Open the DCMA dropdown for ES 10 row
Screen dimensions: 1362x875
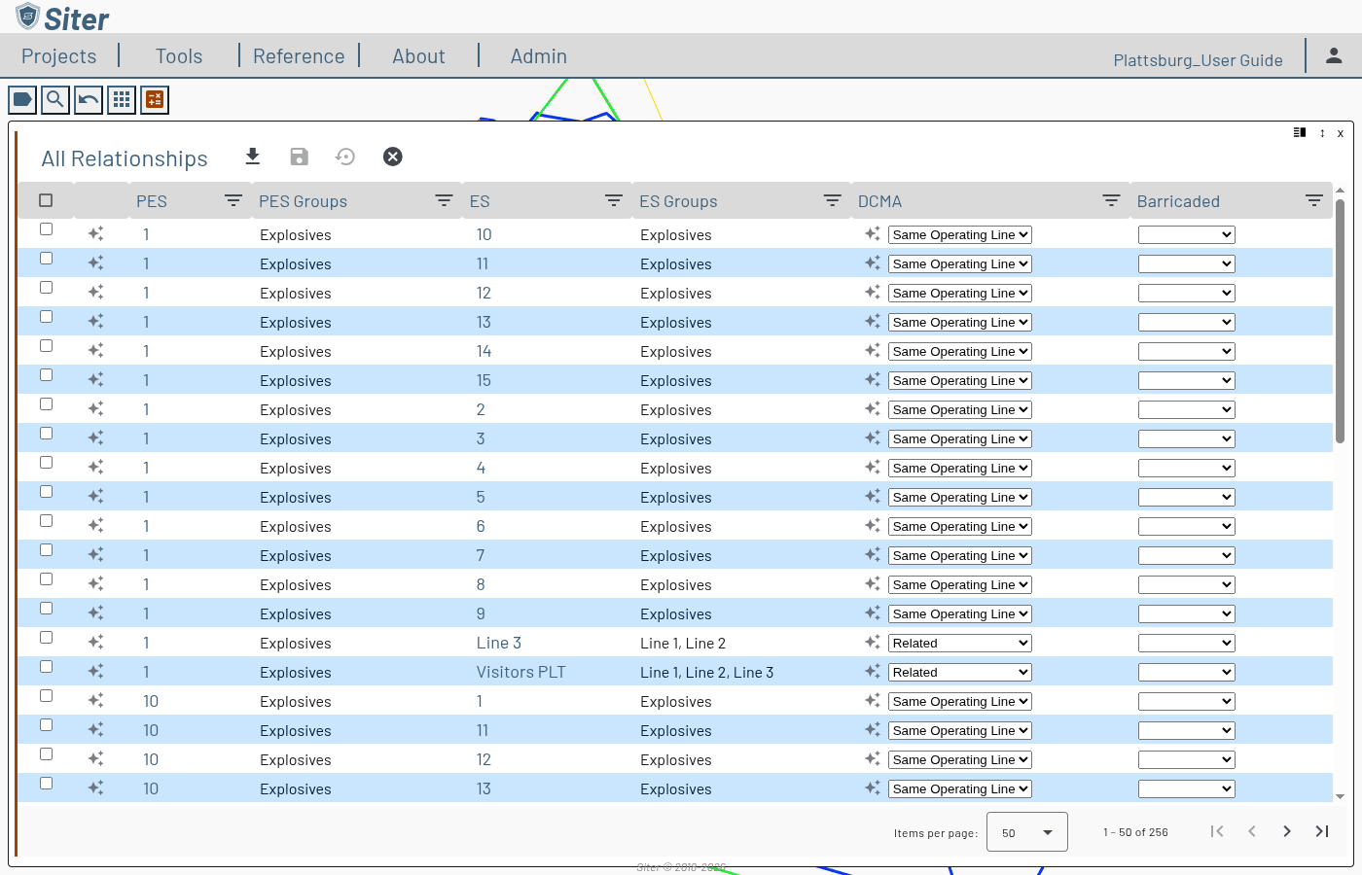(x=960, y=234)
